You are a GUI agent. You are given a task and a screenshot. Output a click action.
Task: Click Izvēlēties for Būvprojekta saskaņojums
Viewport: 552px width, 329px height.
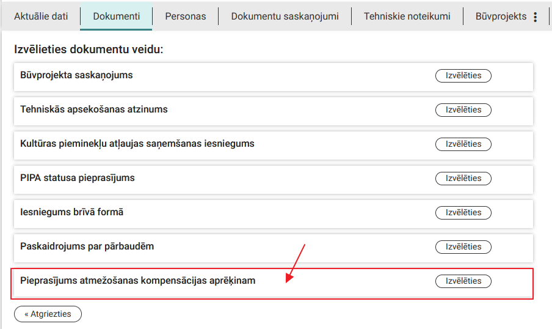click(463, 76)
